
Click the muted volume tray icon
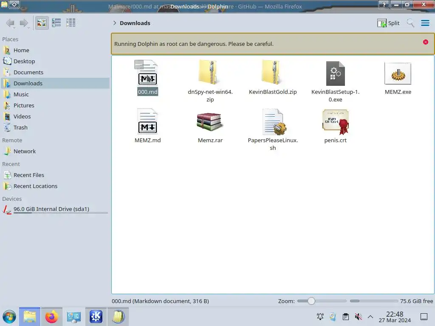click(359, 317)
